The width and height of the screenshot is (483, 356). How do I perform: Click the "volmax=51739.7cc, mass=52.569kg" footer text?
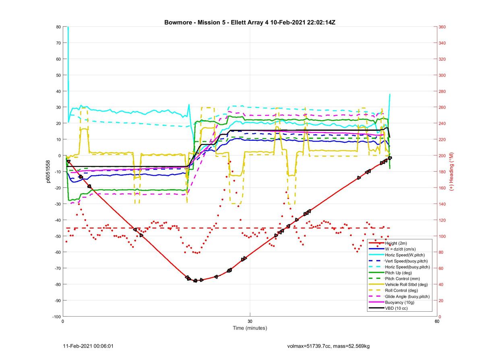tap(328, 346)
